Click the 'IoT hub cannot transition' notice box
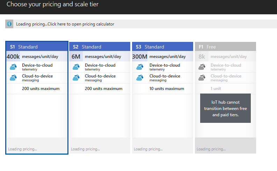 (225, 108)
